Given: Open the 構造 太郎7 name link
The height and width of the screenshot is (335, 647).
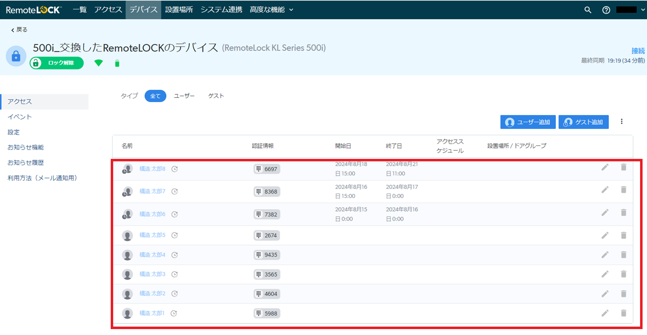Looking at the screenshot, I should coord(152,191).
